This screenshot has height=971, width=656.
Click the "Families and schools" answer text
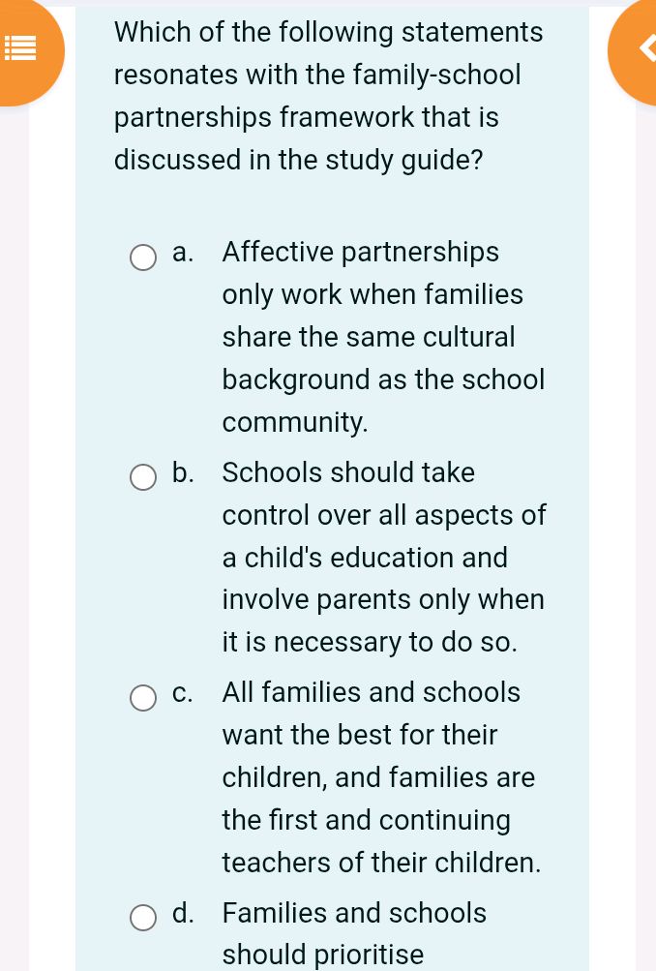tap(354, 913)
